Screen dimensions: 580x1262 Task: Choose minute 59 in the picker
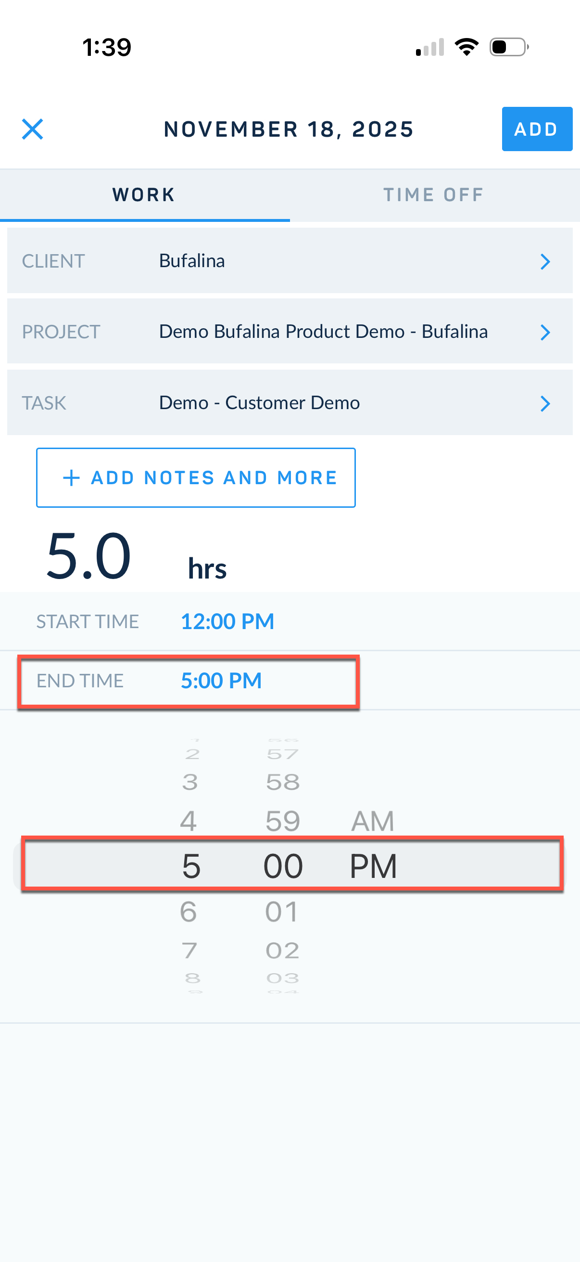[282, 821]
